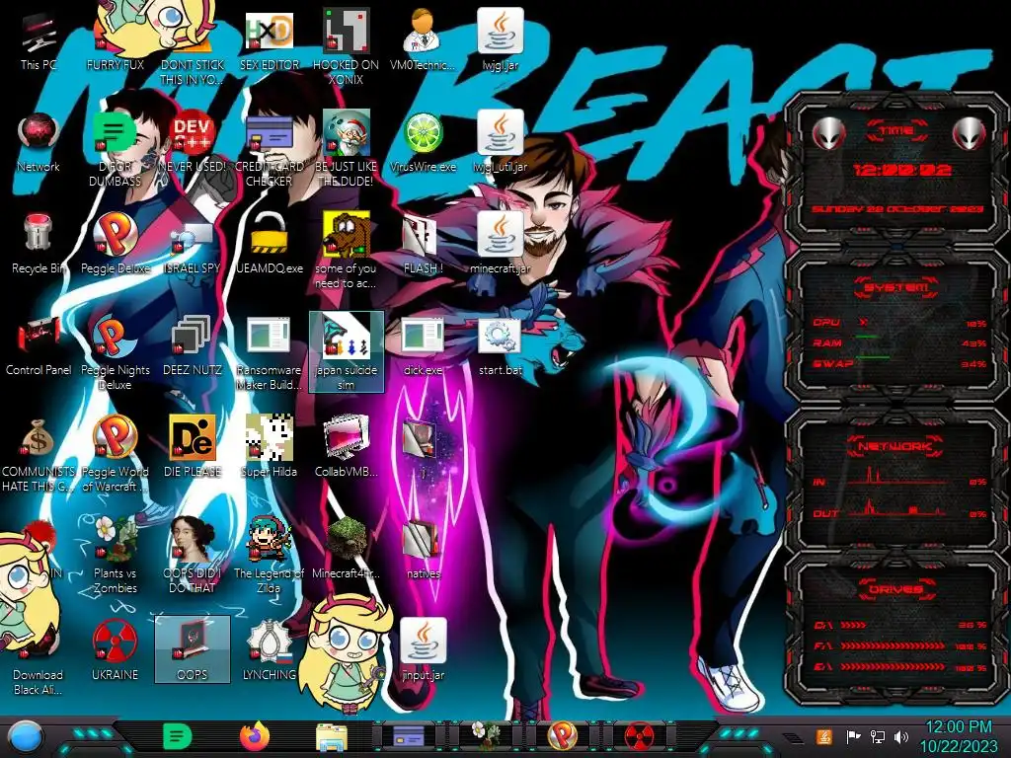Select the BE JUST LIKE THE DUDE! icon
1011x758 pixels.
click(x=346, y=149)
